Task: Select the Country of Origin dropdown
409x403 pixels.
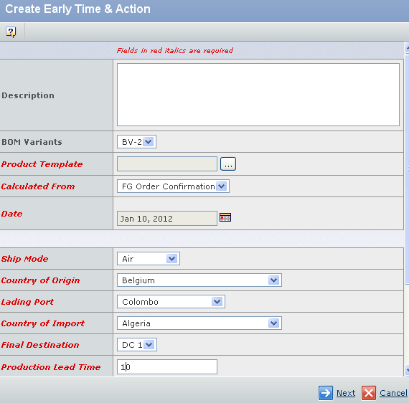Action: coord(199,280)
